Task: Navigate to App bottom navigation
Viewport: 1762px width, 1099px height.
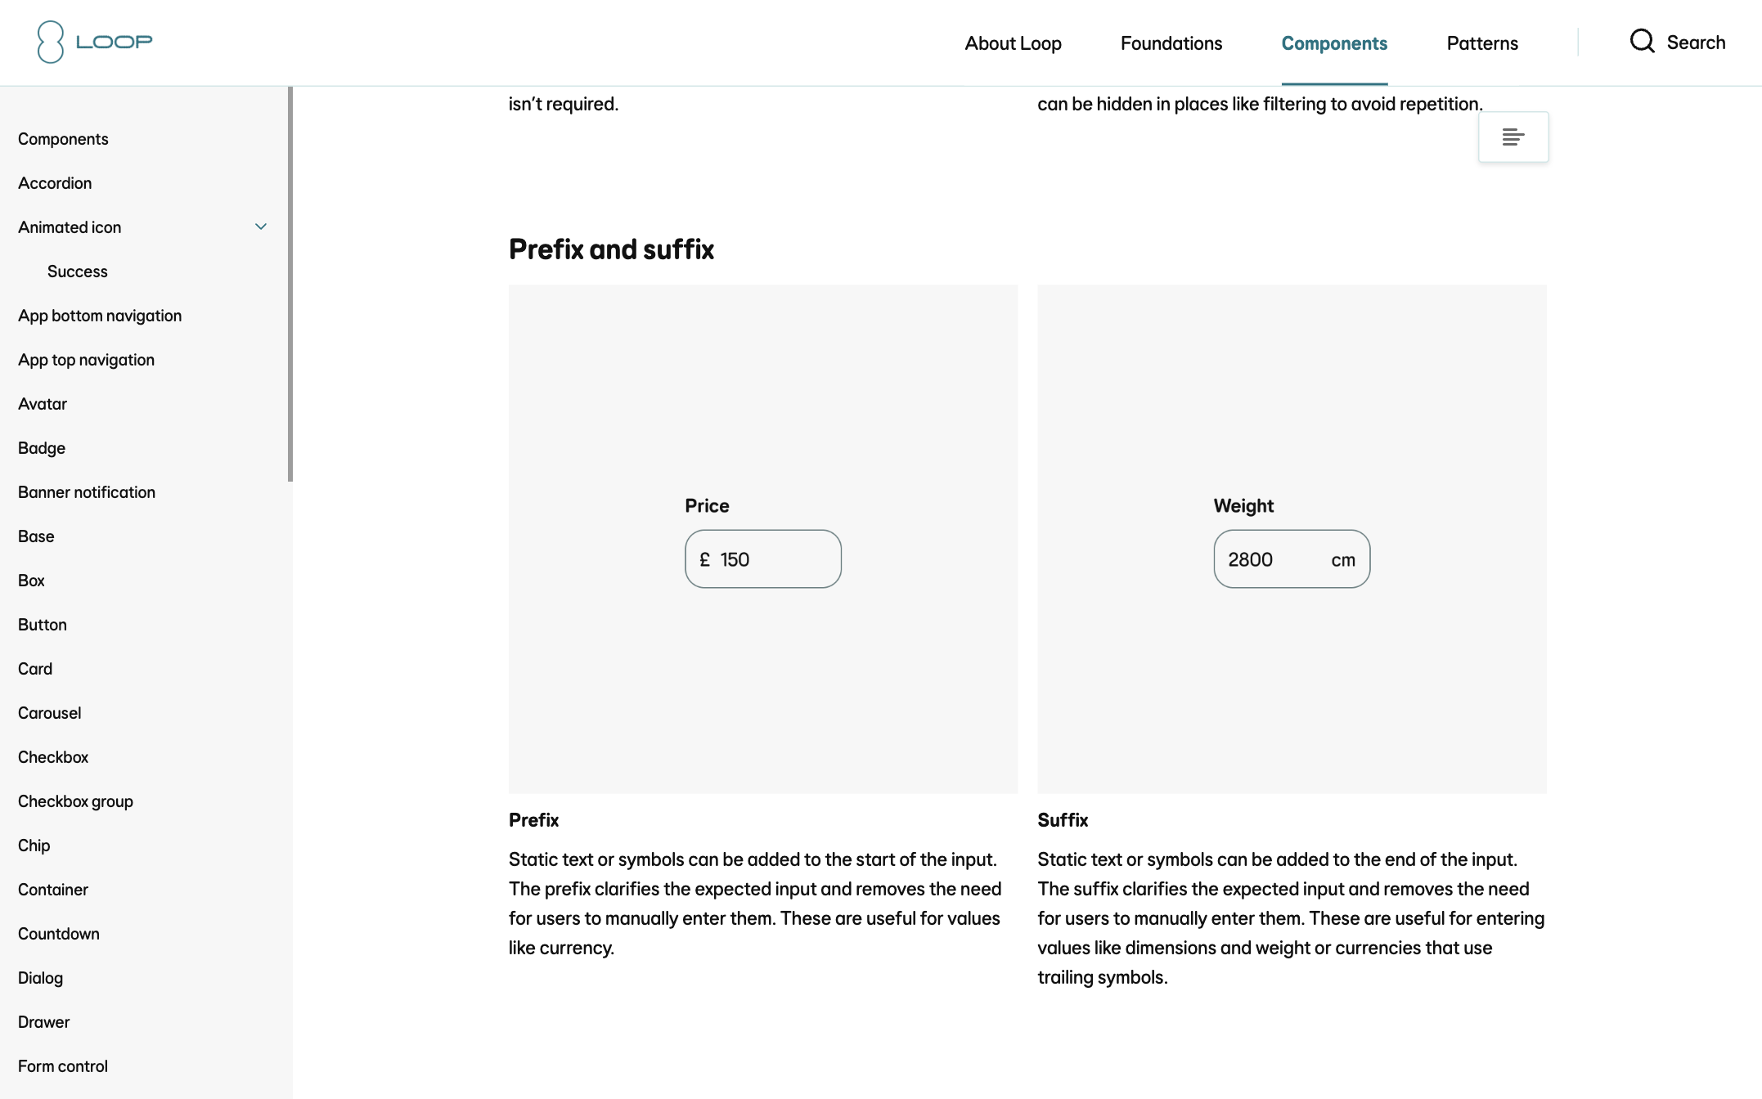Action: pyautogui.click(x=100, y=316)
